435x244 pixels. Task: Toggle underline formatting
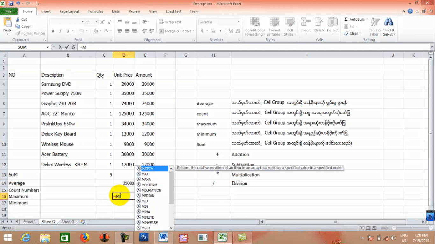click(x=68, y=31)
